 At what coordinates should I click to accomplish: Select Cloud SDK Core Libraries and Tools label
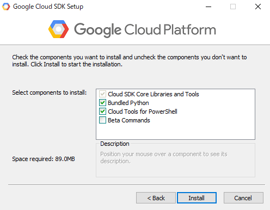click(x=154, y=94)
